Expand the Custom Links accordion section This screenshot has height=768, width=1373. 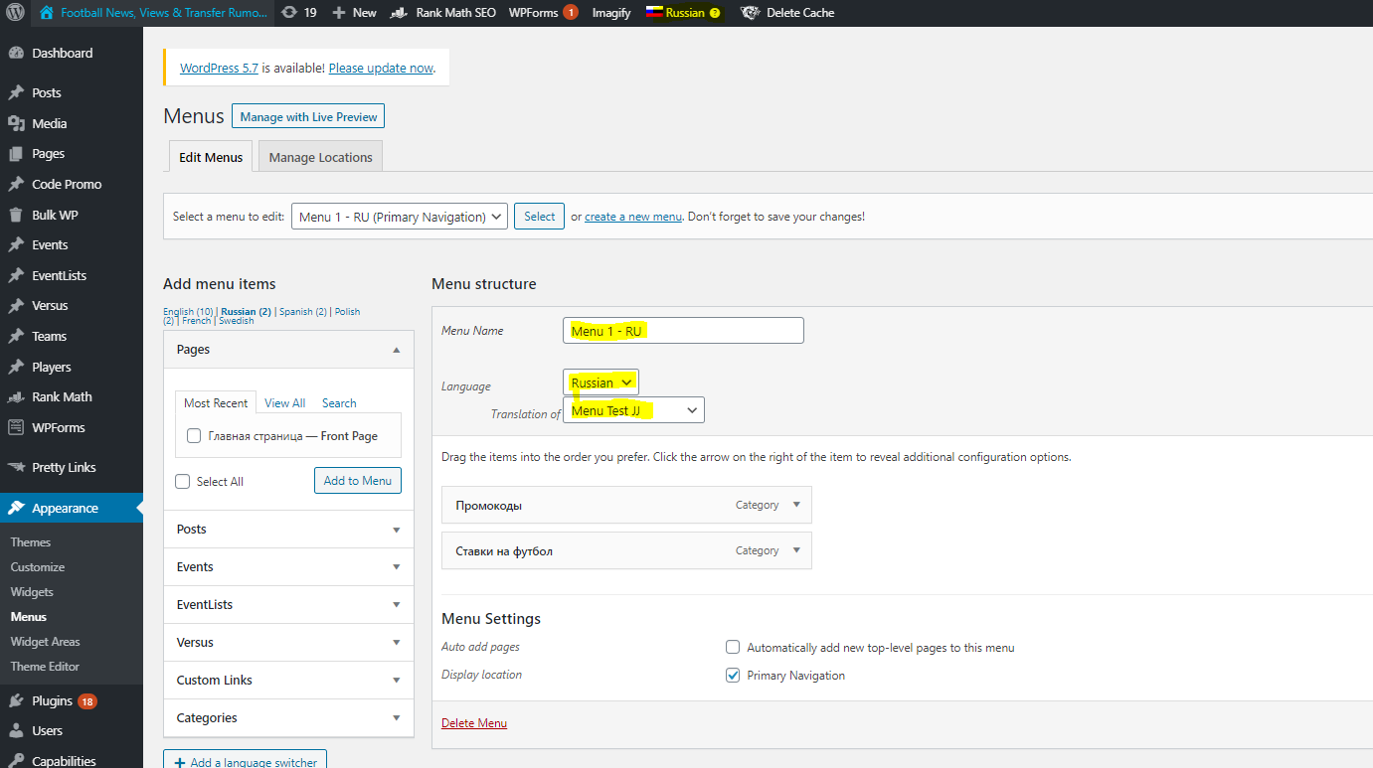coord(288,681)
